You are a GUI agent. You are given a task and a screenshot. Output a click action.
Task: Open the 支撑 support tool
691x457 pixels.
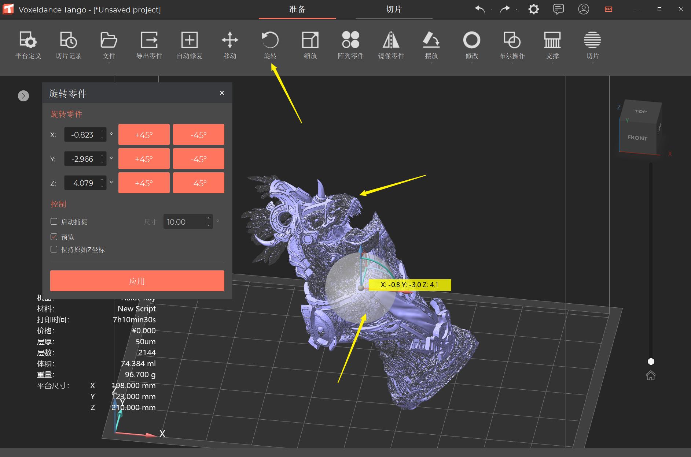pyautogui.click(x=552, y=45)
